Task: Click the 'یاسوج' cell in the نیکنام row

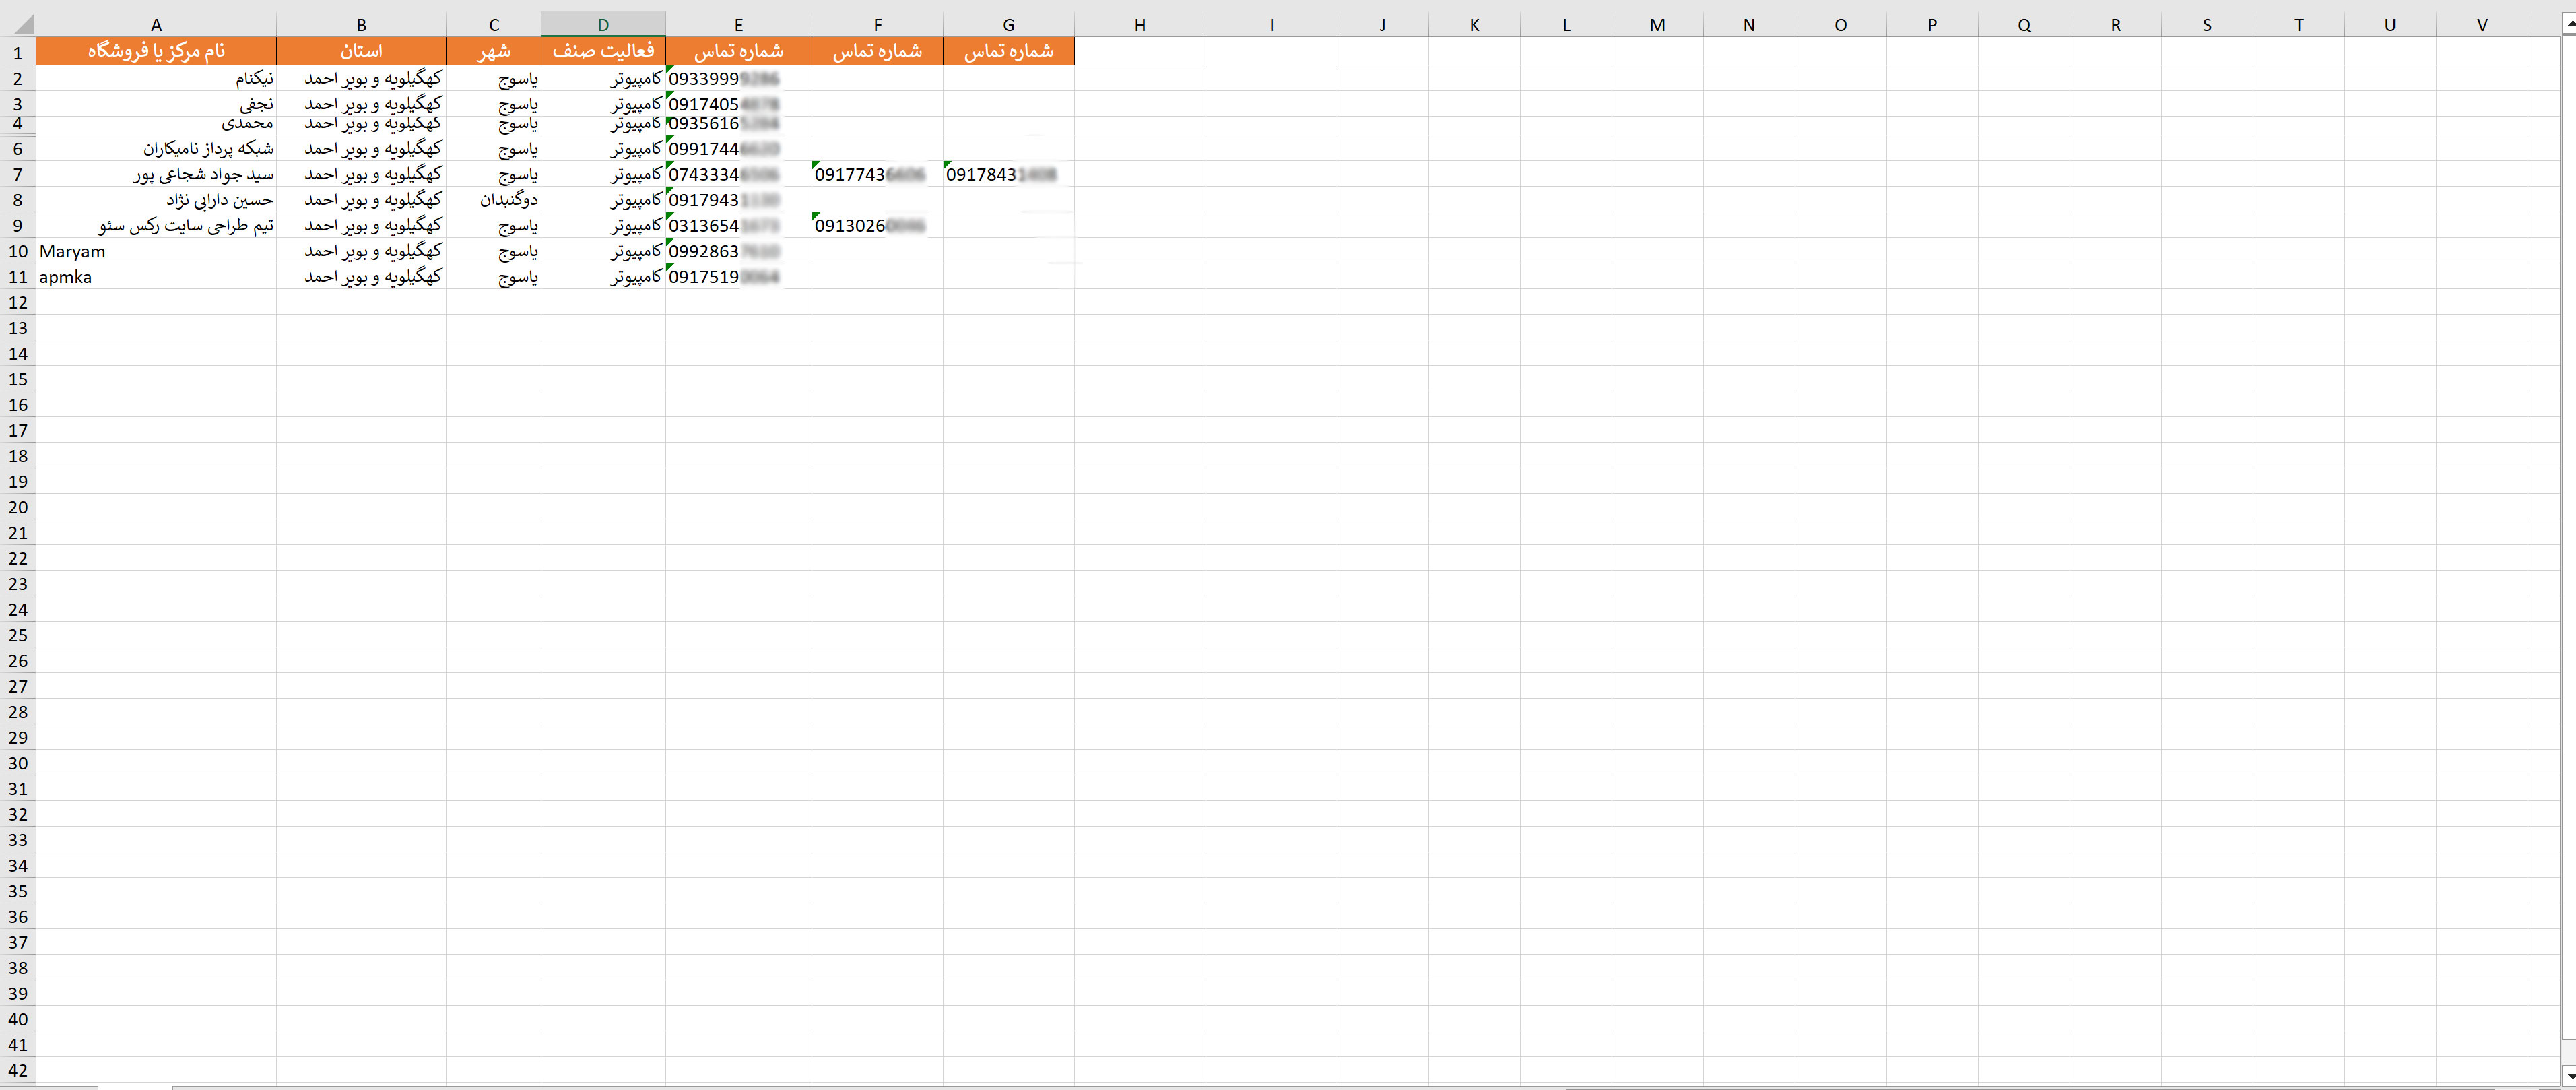Action: point(494,78)
